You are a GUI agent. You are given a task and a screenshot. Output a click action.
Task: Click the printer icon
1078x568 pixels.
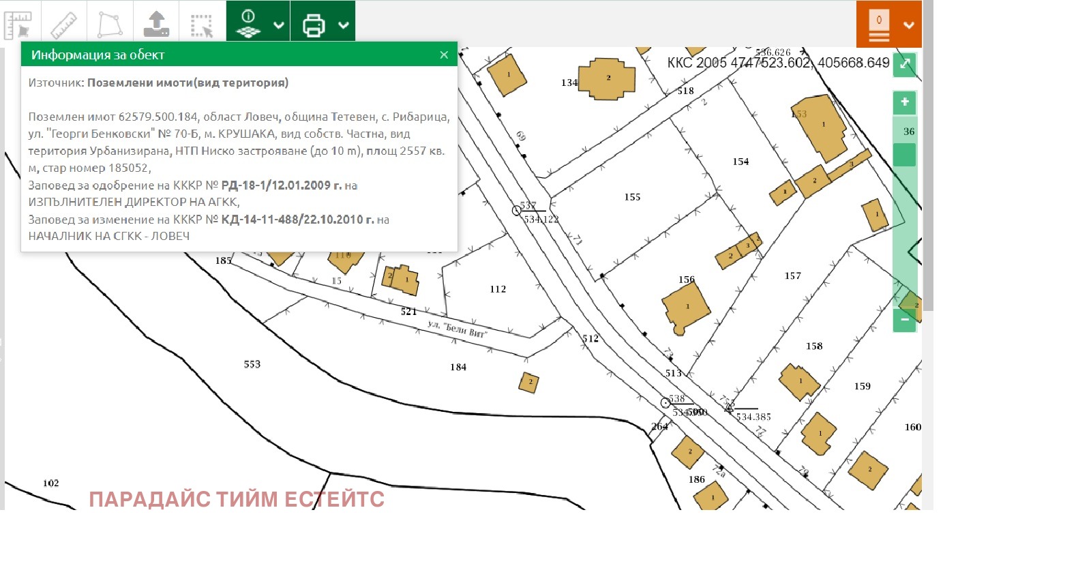coord(314,25)
